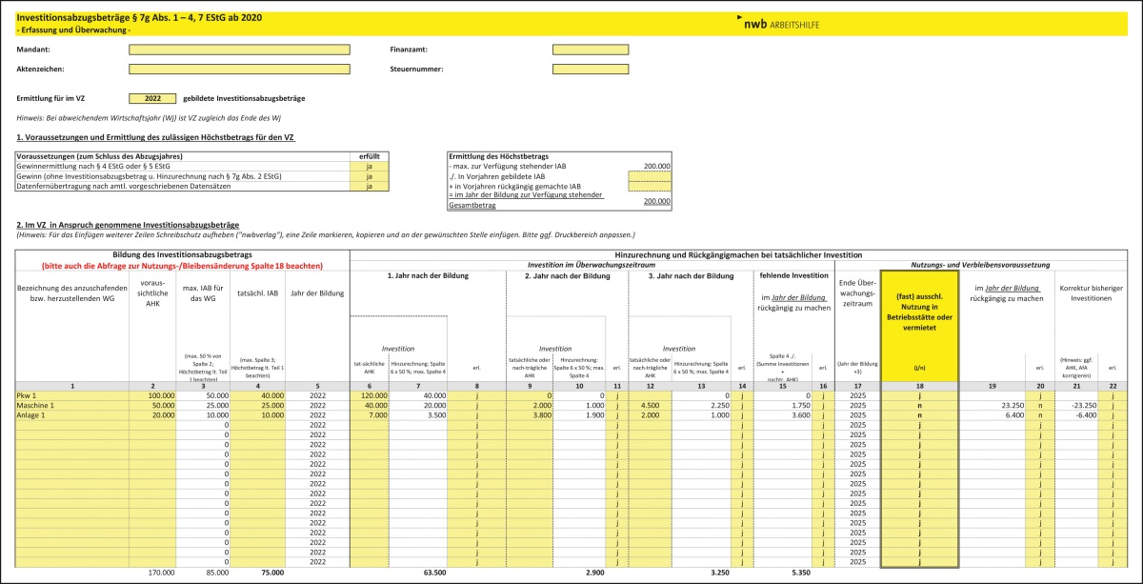Select Maschine 1 tatsächlicher IAB value 25.000
Viewport: 1143px width, 584px height.
261,405
